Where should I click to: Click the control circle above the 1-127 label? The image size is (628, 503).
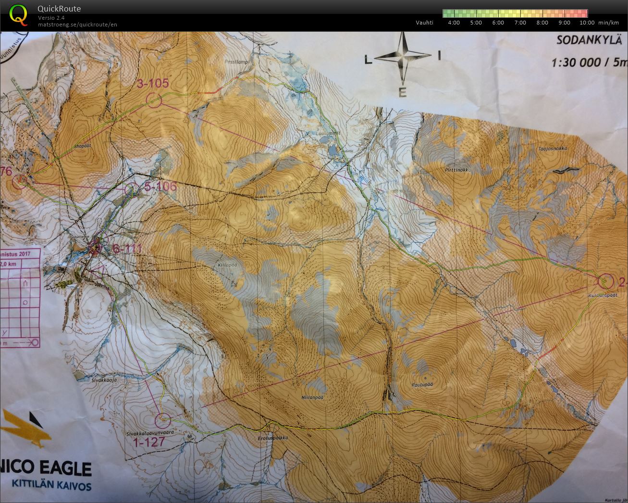click(x=164, y=420)
